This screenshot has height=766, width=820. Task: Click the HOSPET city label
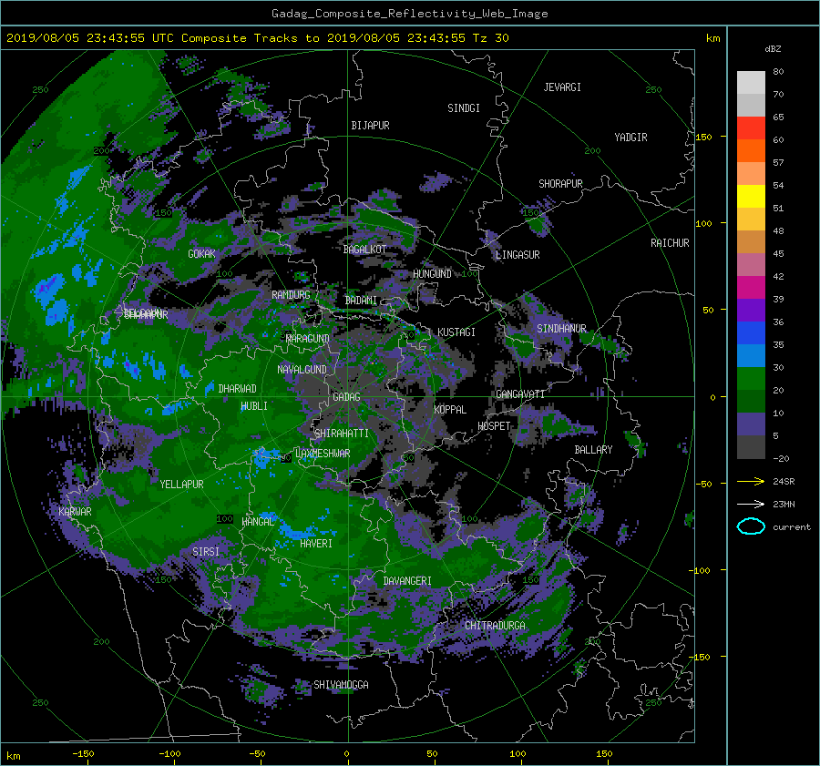[x=494, y=426]
